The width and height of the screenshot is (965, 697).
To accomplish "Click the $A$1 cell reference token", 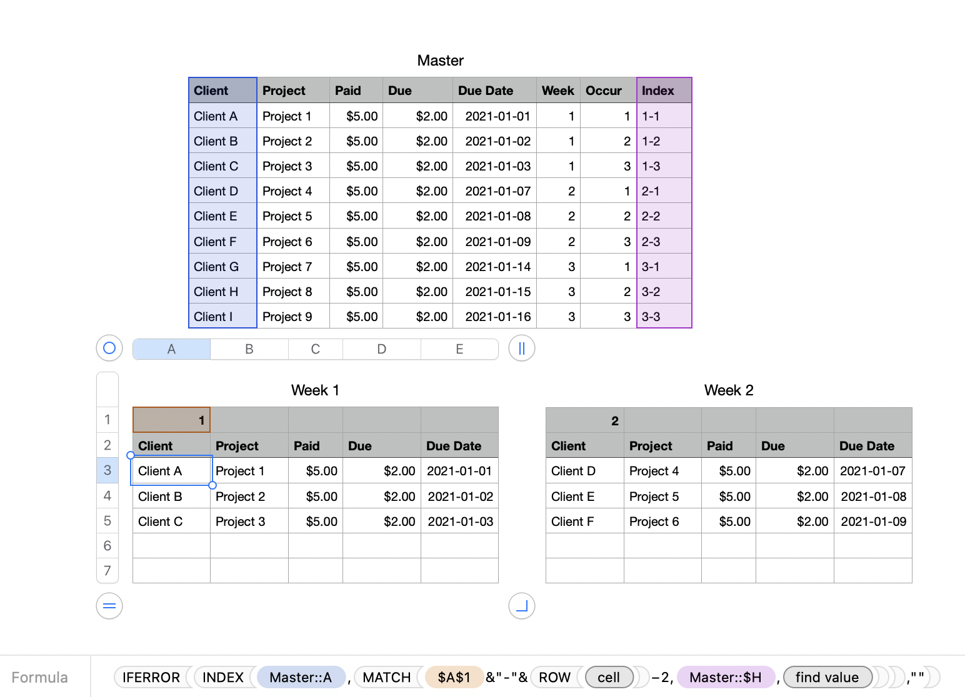I will click(x=454, y=677).
